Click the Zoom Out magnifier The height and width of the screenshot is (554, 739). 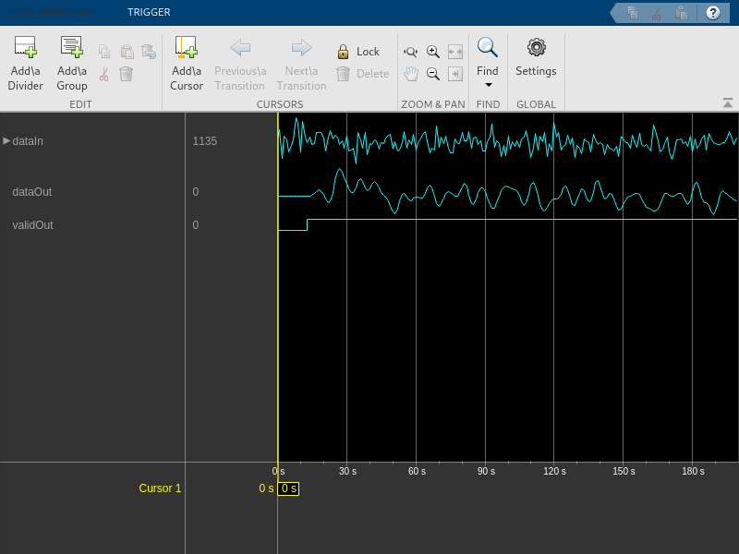(x=432, y=74)
